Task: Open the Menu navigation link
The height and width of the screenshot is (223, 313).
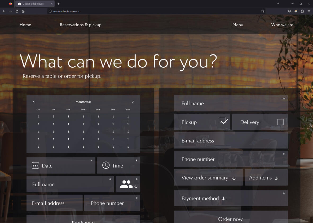Action: pos(238,25)
